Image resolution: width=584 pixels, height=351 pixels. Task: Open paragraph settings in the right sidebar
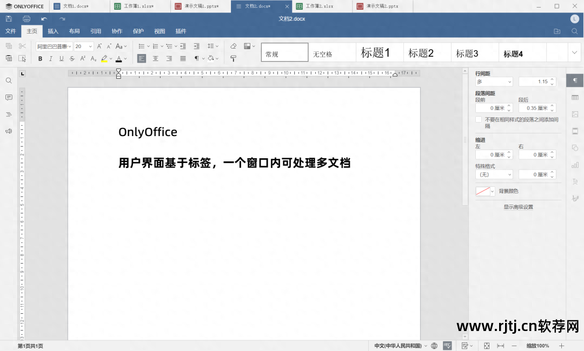pos(575,80)
